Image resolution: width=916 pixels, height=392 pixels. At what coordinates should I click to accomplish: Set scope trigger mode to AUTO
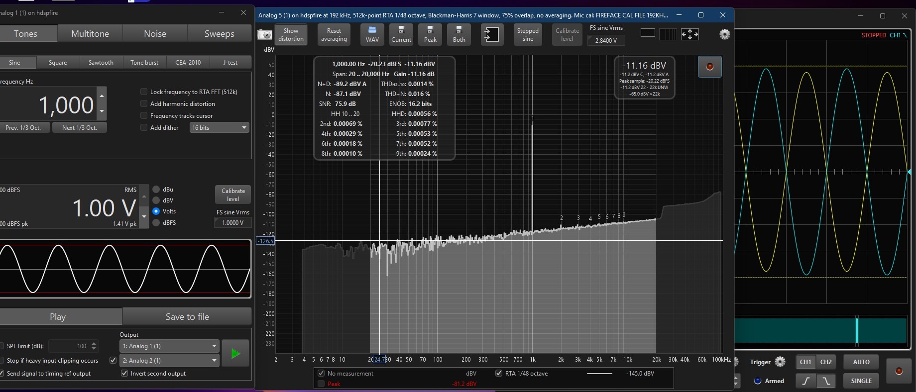tap(861, 362)
